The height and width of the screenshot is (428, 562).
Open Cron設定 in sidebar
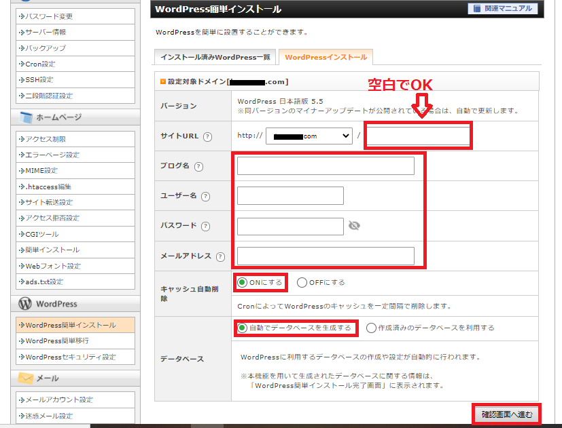(x=75, y=64)
